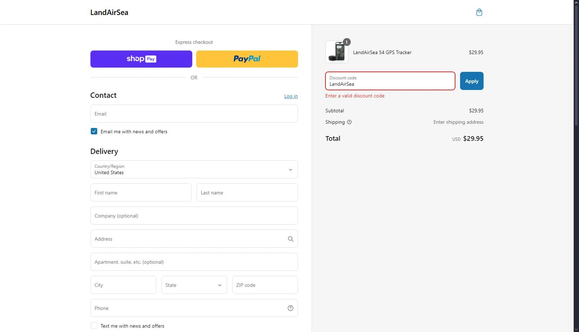
Task: Focus the Apartment, suite, etc. field
Action: 194,262
